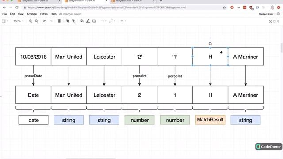Reload the draw.io page
The height and width of the screenshot is (159, 283).
tap(17, 8)
